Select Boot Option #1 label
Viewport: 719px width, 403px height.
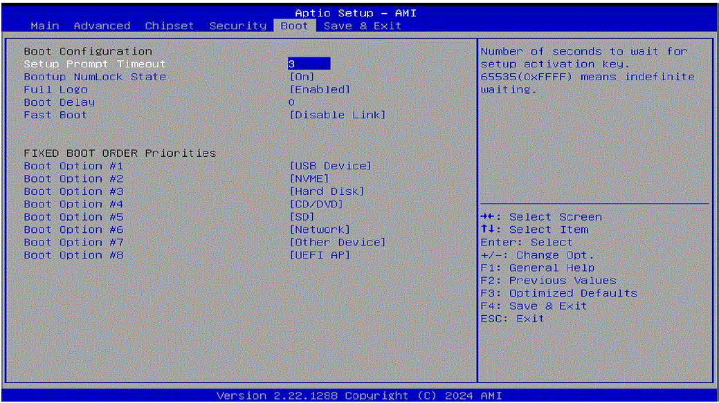tap(73, 166)
